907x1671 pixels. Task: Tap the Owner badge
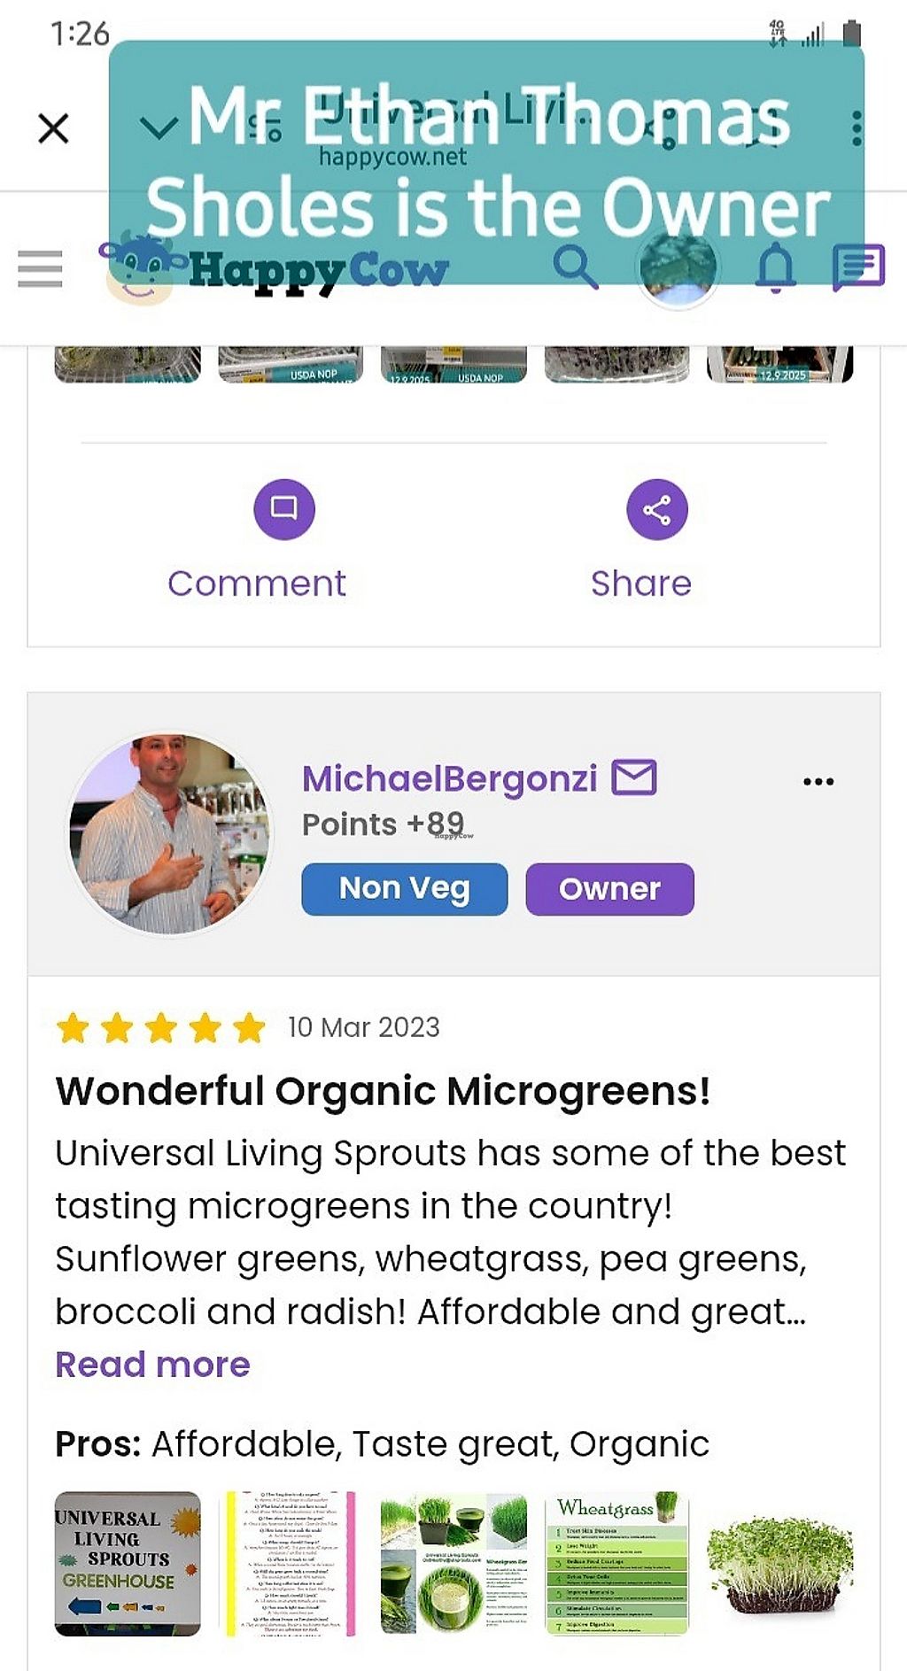pos(609,888)
